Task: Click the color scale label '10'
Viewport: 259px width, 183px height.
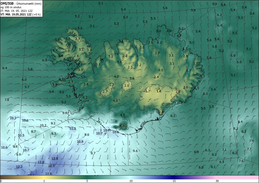Action: coord(131,181)
